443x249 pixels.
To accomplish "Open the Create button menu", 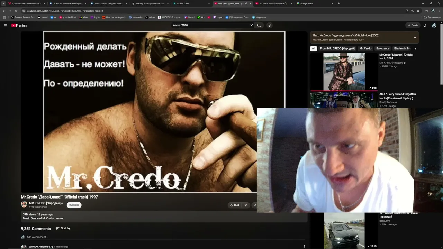I will click(x=413, y=25).
